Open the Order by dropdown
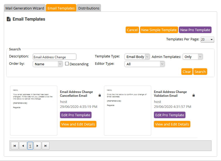221x161 pixels. pyautogui.click(x=48, y=64)
